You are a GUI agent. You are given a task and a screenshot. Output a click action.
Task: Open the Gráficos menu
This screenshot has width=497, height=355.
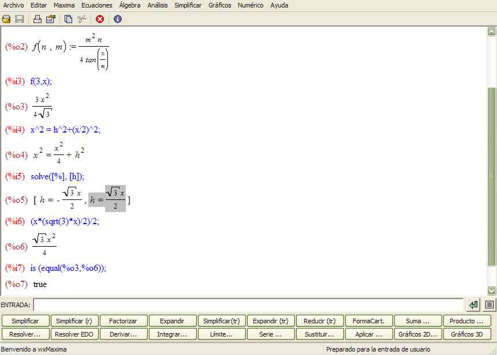219,5
